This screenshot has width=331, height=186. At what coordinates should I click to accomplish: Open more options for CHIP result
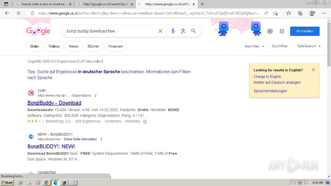click(96, 96)
